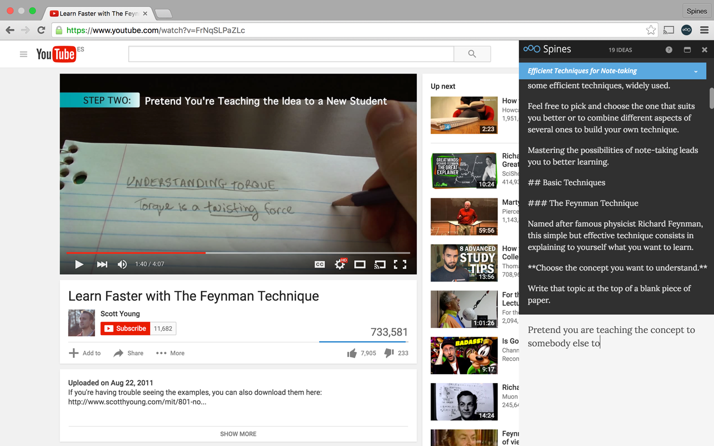
Task: Open the More options menu below video
Action: [170, 353]
